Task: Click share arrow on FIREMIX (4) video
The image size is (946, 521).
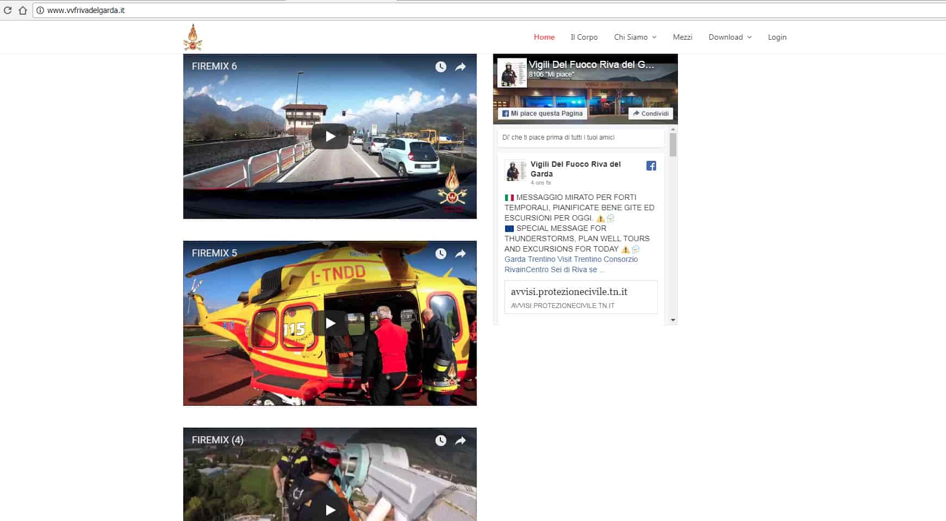Action: 460,441
